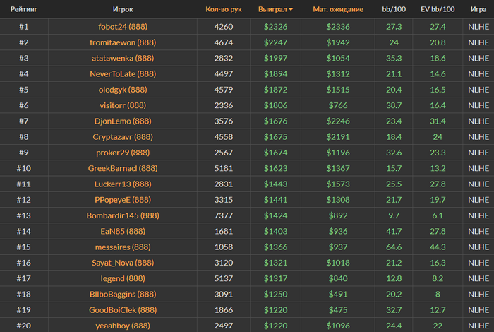The image size is (494, 332).
Task: Open Sayat_Nova (888) player link
Action: 123,263
